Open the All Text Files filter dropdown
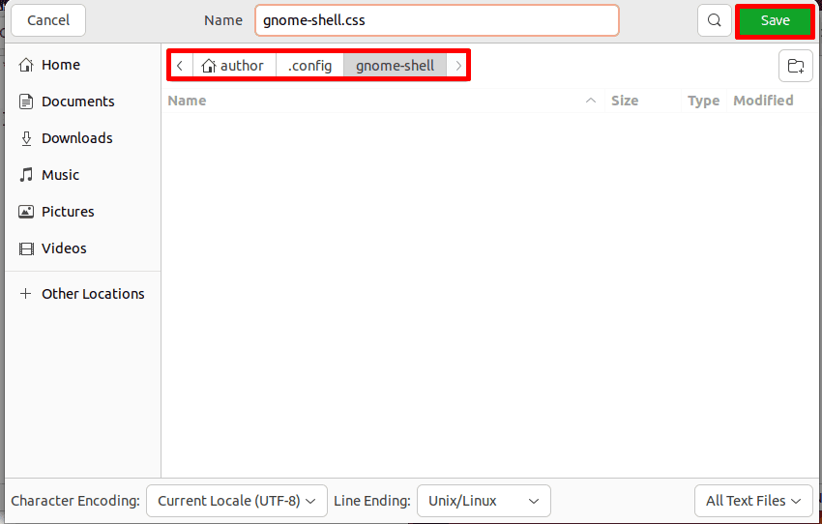Image resolution: width=822 pixels, height=524 pixels. [753, 501]
